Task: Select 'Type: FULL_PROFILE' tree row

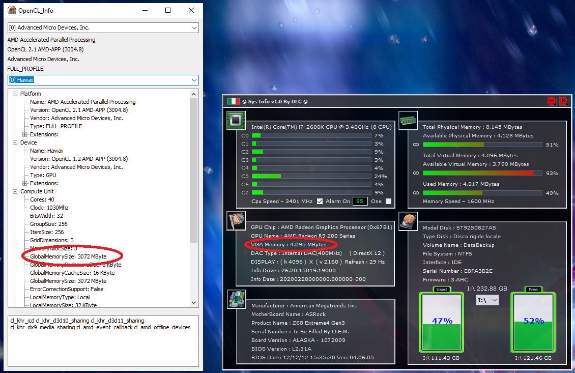Action: pyautogui.click(x=56, y=126)
